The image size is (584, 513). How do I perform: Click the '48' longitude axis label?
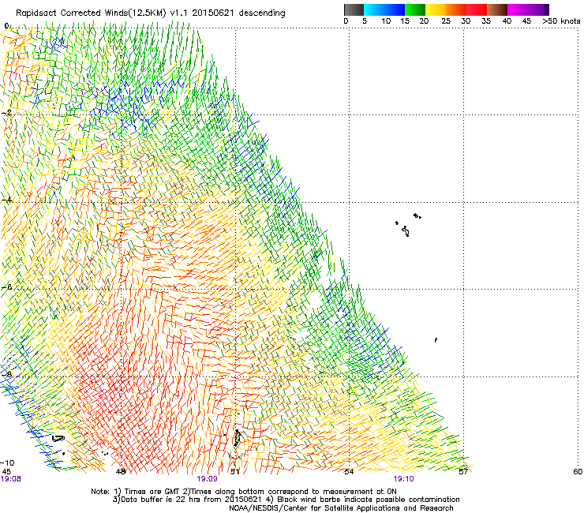(121, 472)
